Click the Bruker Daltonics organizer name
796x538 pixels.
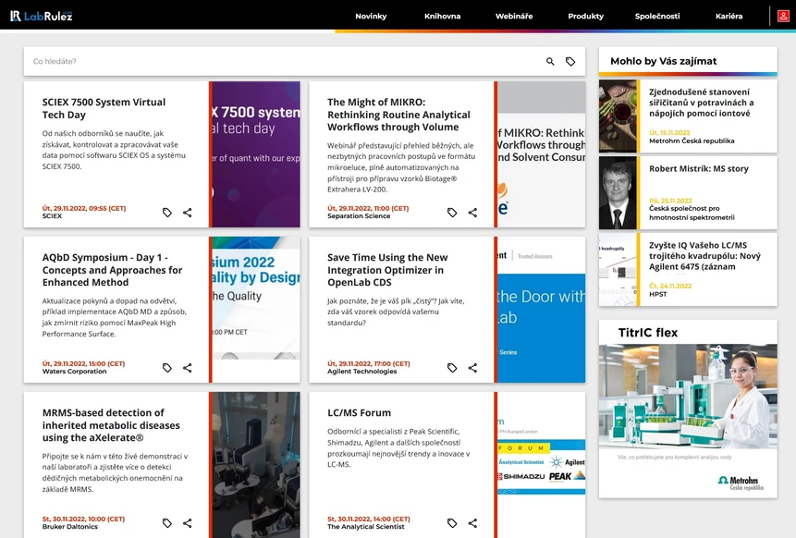pos(70,526)
